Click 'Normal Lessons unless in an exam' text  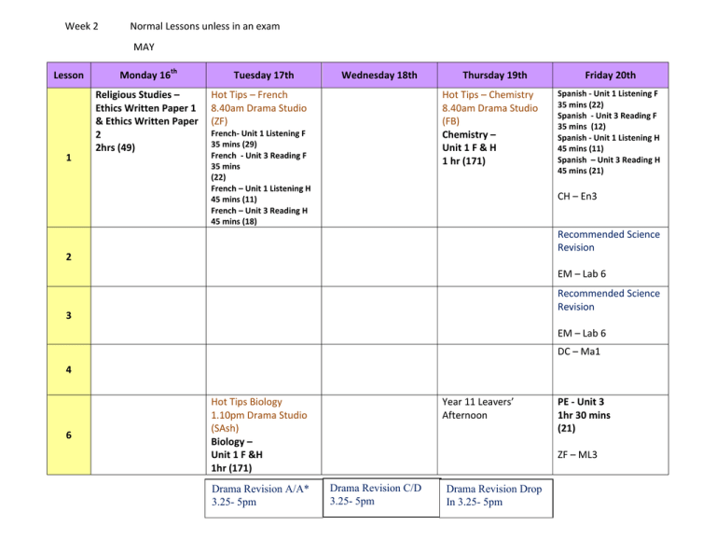(204, 26)
